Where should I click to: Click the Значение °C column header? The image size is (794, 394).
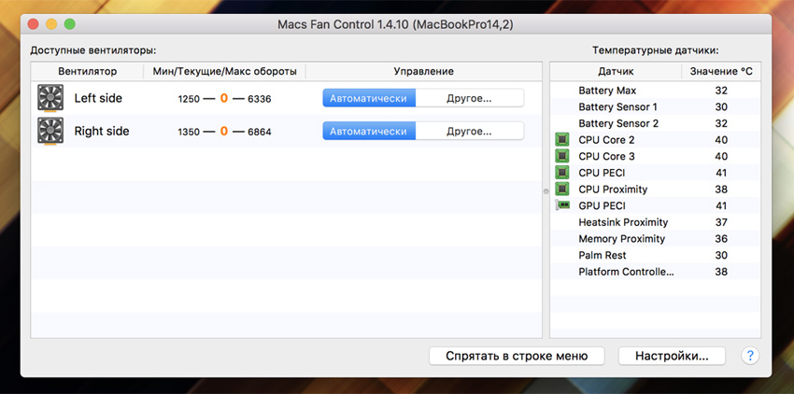click(x=720, y=71)
